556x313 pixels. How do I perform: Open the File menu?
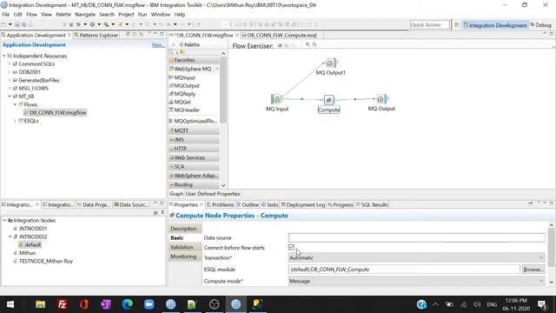pos(6,14)
